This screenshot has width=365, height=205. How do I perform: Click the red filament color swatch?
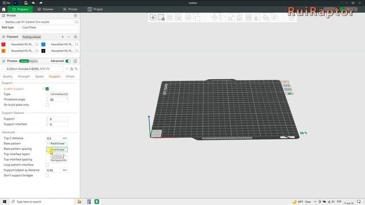(3, 44)
